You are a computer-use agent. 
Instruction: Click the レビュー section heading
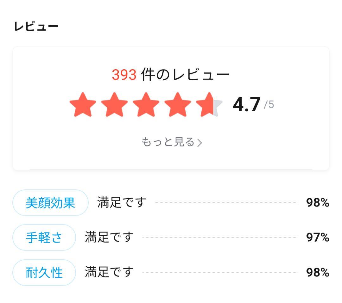click(x=36, y=27)
